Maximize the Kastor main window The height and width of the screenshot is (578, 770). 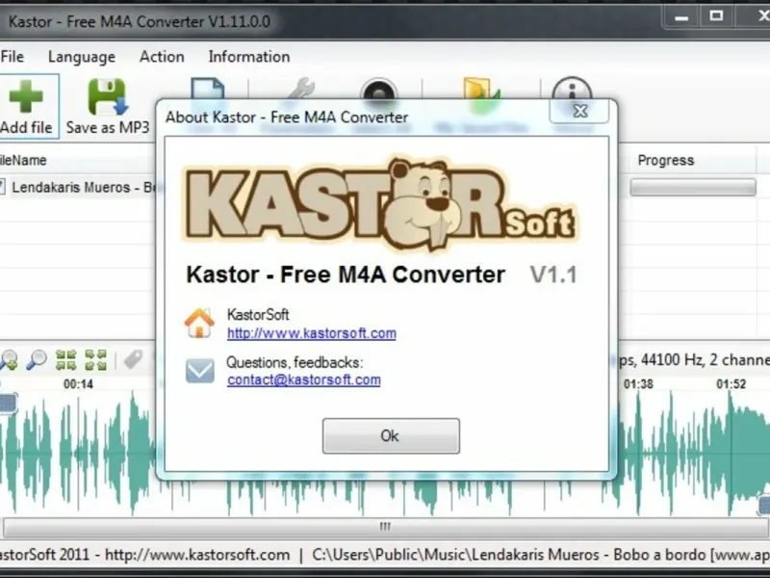tap(716, 16)
